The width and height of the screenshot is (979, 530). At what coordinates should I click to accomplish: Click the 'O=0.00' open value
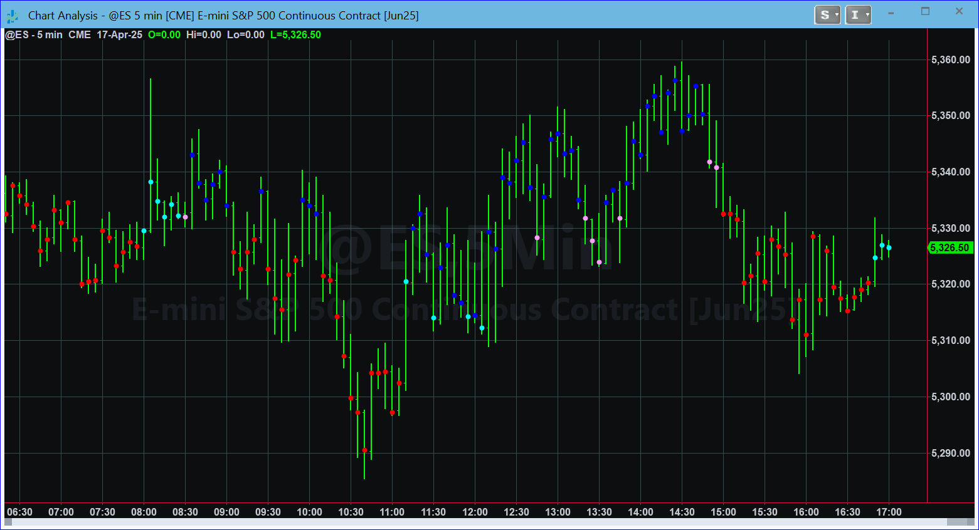click(x=164, y=35)
